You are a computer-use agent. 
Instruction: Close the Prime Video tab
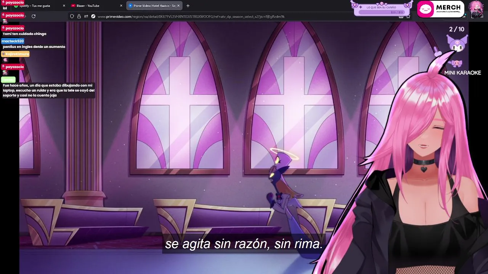tap(178, 6)
